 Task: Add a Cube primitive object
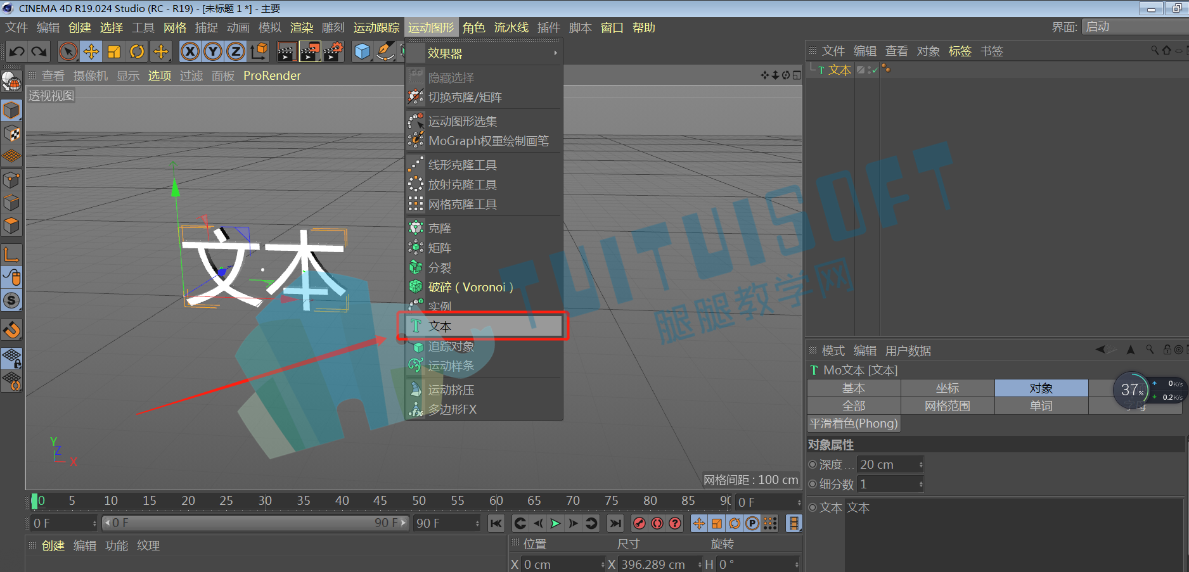coord(362,51)
